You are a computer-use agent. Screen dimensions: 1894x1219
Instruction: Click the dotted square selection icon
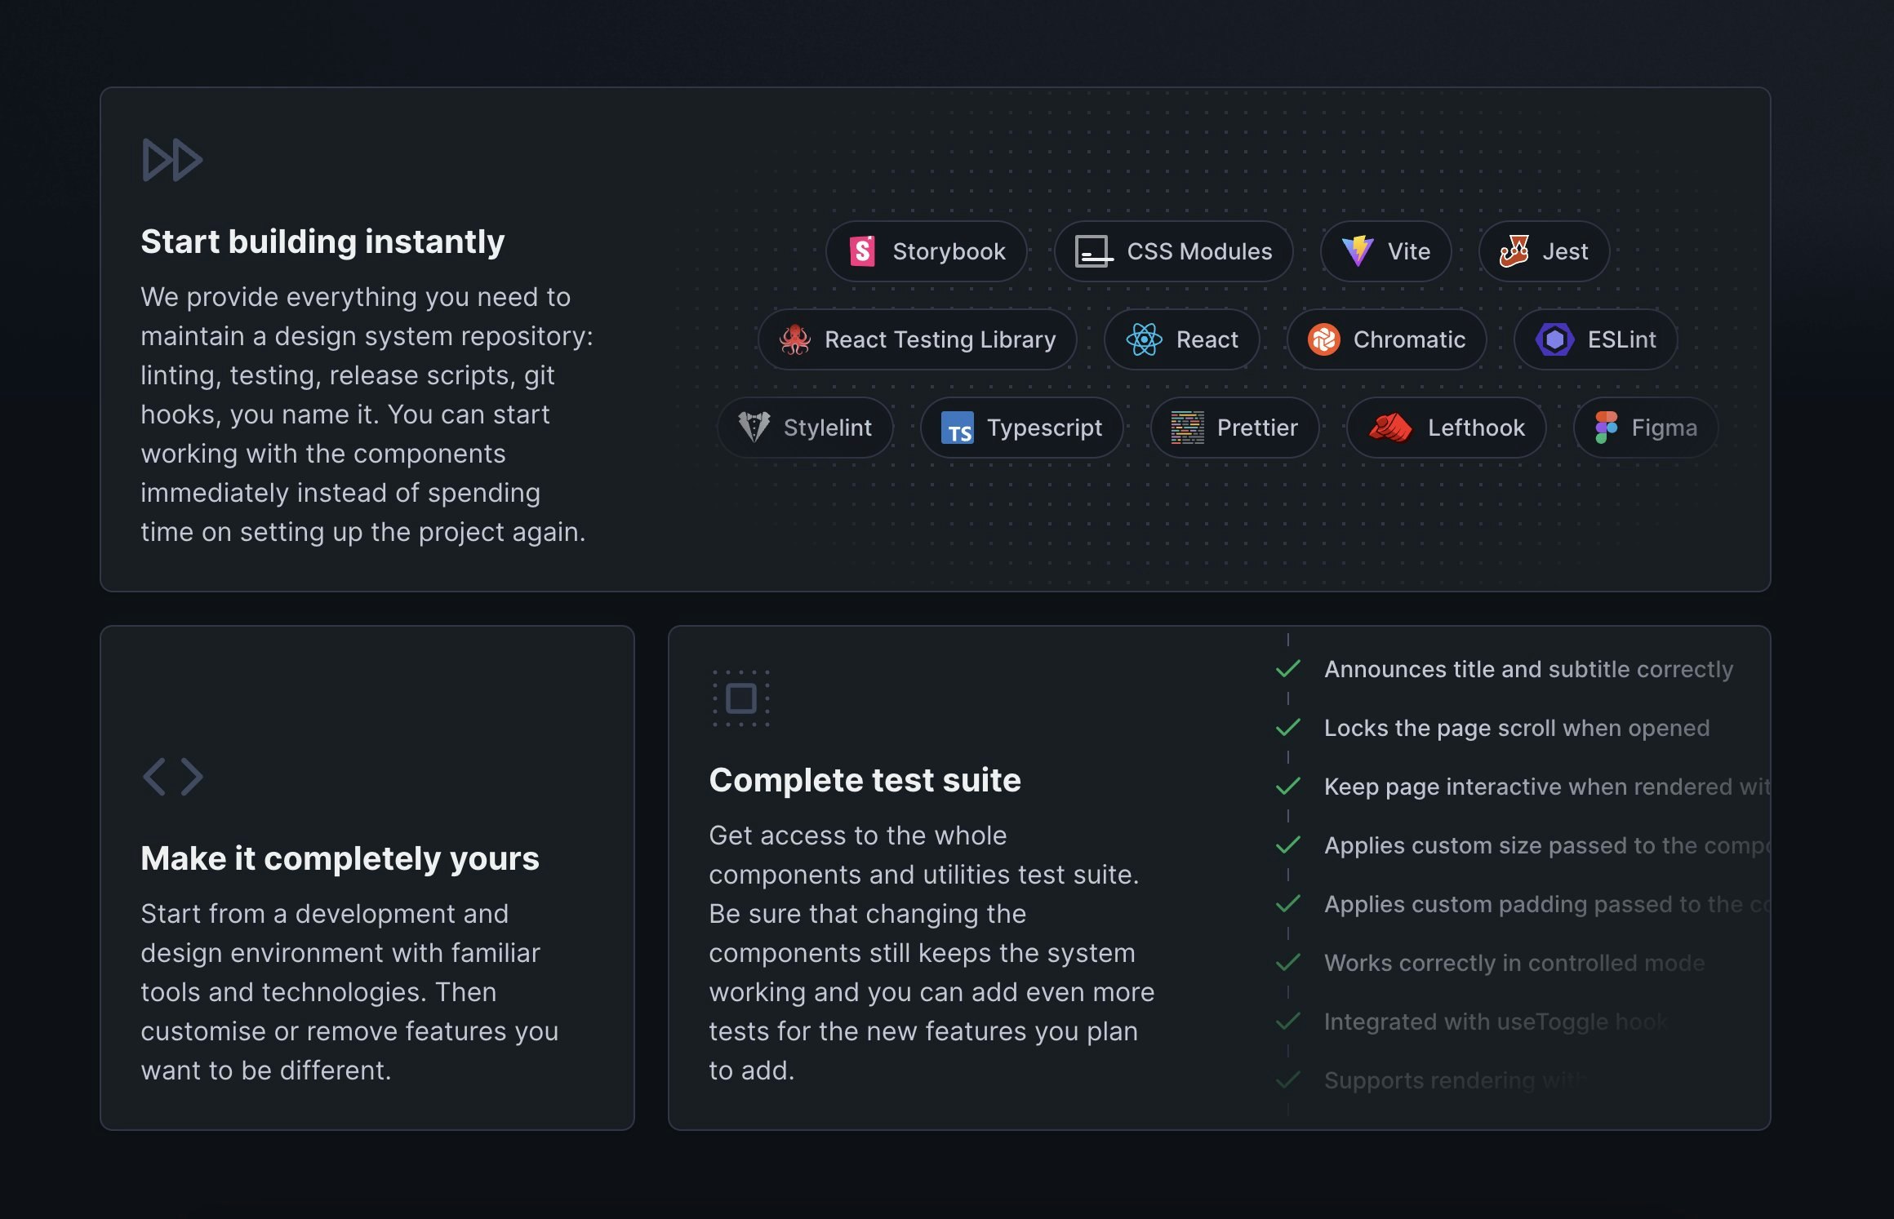click(x=740, y=698)
